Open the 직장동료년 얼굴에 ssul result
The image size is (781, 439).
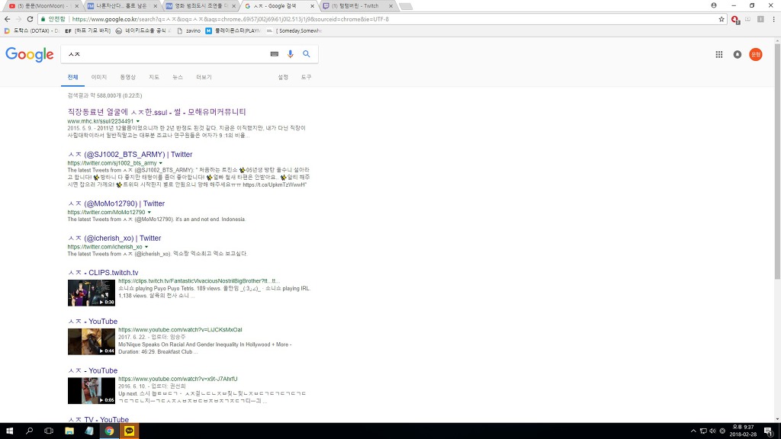click(x=156, y=112)
